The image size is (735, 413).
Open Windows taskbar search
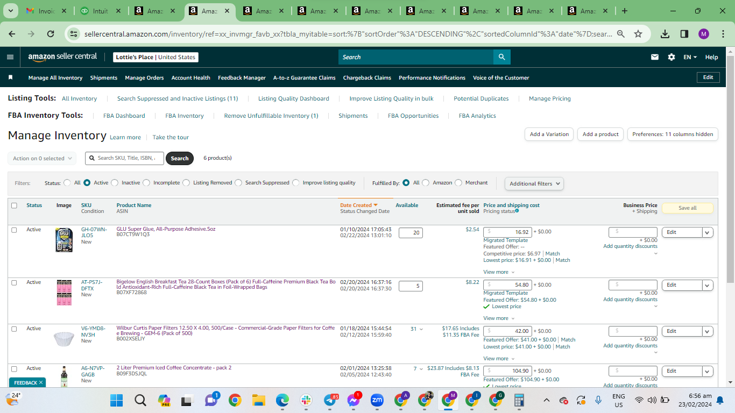[140, 400]
